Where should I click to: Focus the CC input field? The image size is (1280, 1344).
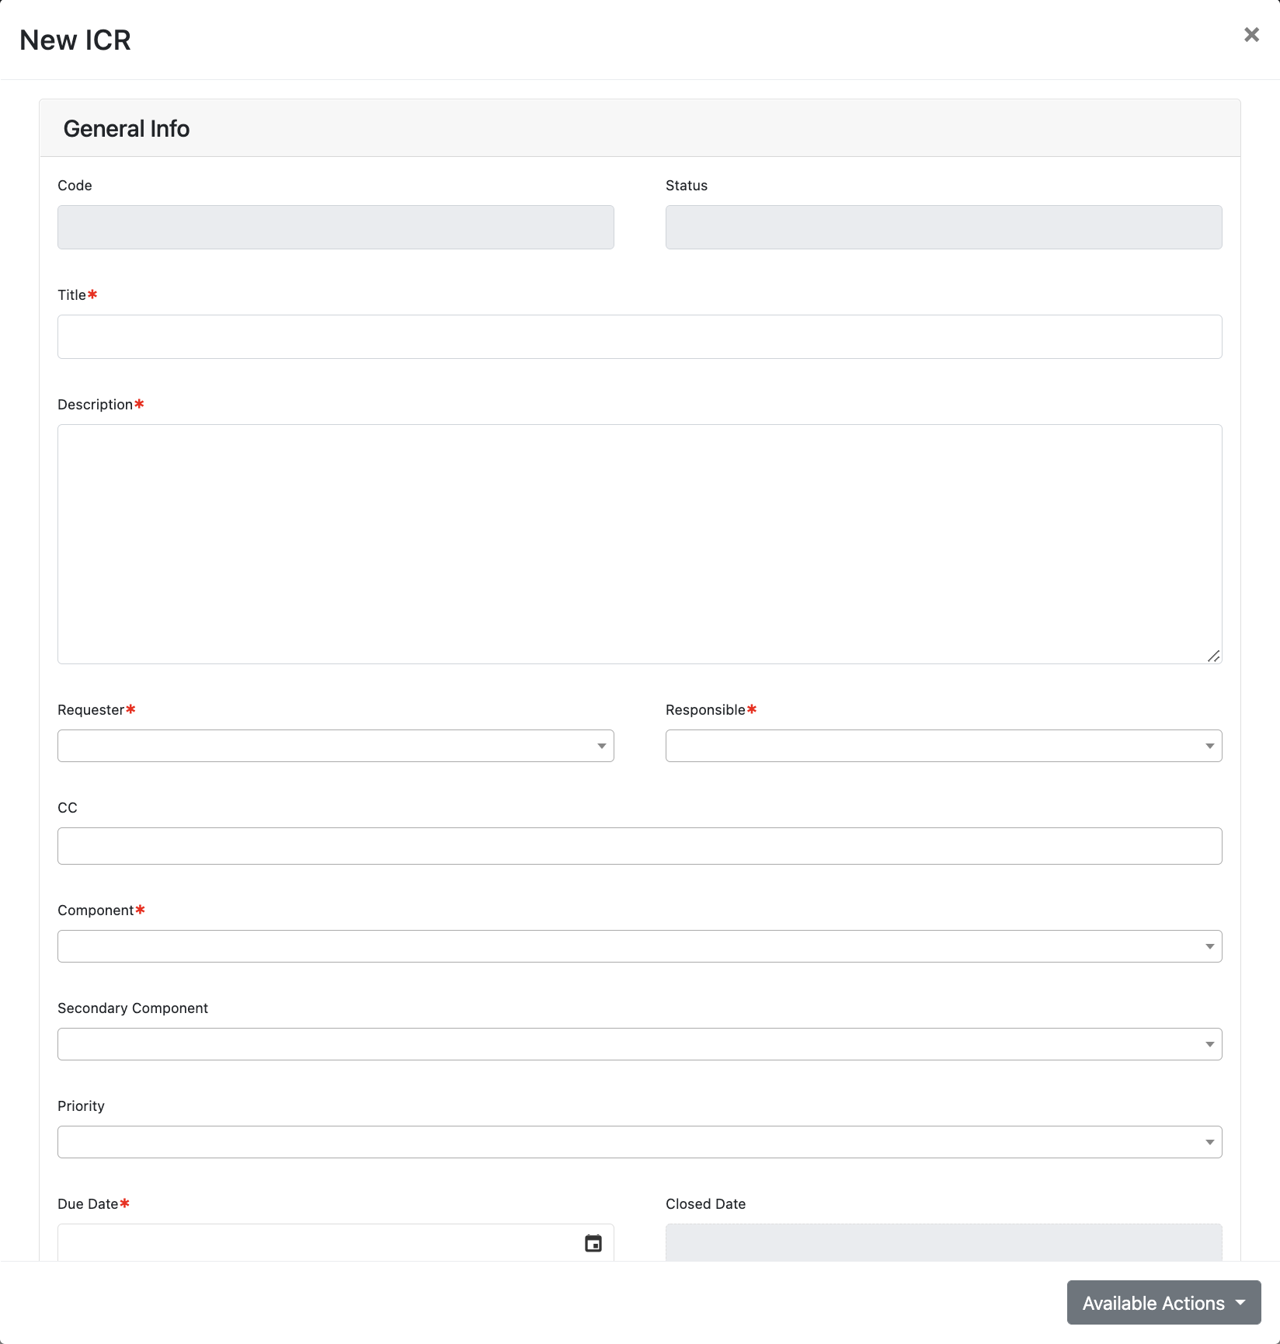(x=640, y=846)
